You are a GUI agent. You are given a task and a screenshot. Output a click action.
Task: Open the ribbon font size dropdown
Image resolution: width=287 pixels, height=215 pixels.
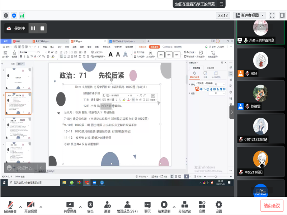coord(45,52)
